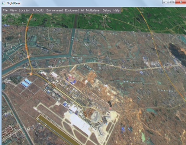Open the Debug menu
This screenshot has height=145, width=186.
tap(107, 10)
